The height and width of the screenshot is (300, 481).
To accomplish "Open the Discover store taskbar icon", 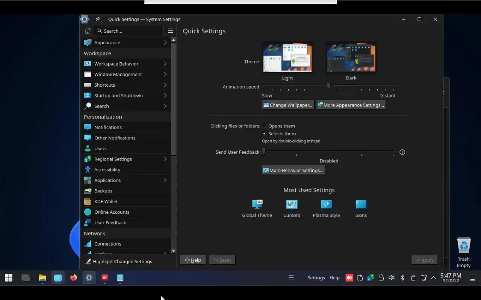I will pyautogui.click(x=58, y=278).
